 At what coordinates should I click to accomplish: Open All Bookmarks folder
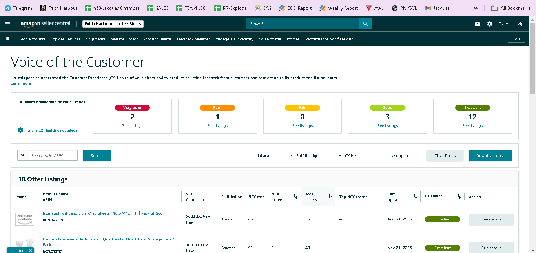click(x=511, y=8)
